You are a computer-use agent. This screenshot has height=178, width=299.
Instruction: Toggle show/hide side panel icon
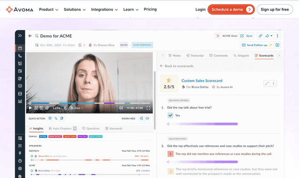(x=141, y=119)
